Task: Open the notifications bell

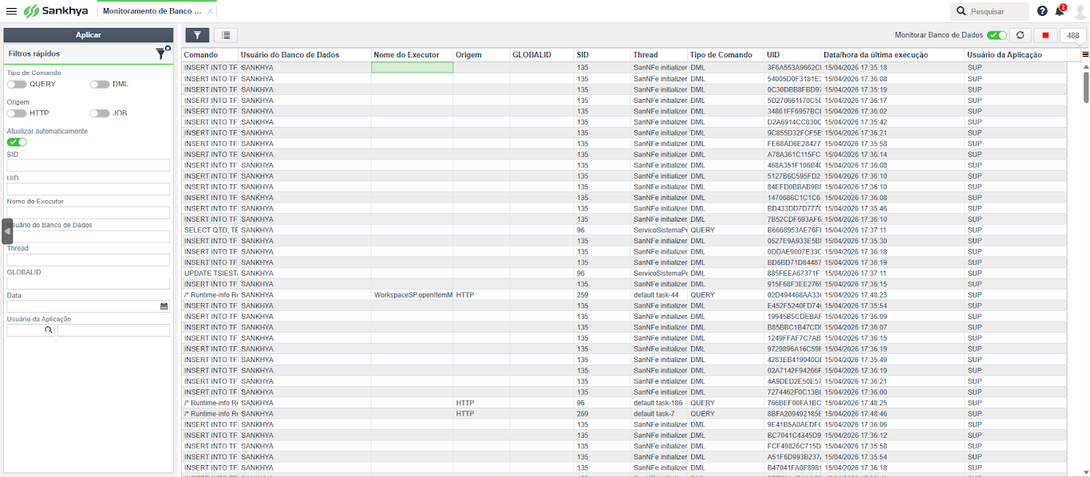Action: point(1060,10)
